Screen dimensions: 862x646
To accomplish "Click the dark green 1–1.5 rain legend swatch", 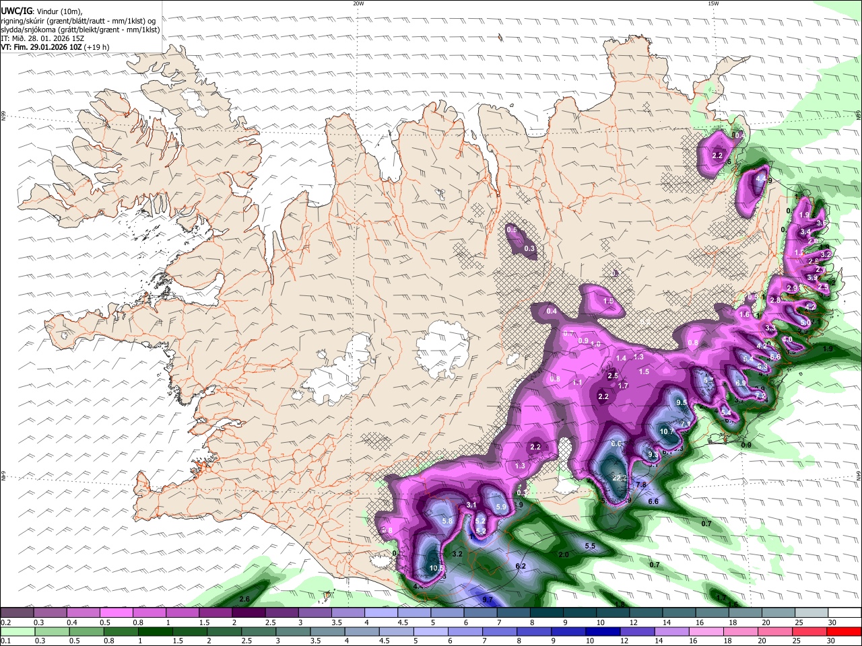I will pyautogui.click(x=156, y=632).
